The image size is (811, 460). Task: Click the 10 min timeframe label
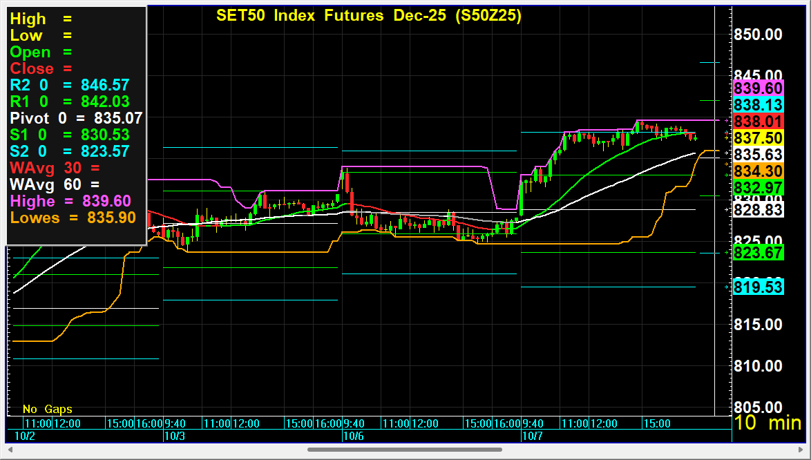click(x=767, y=423)
